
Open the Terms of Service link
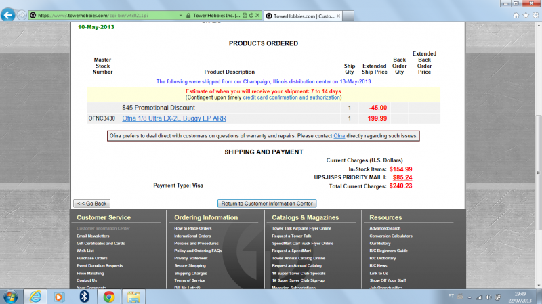coord(190,280)
